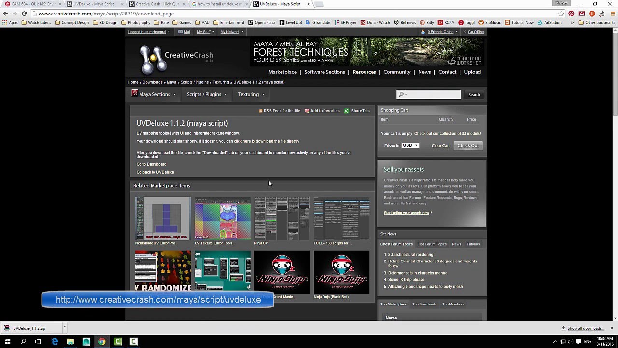The width and height of the screenshot is (618, 348).
Task: Launch Edge from the taskbar
Action: coord(55,342)
